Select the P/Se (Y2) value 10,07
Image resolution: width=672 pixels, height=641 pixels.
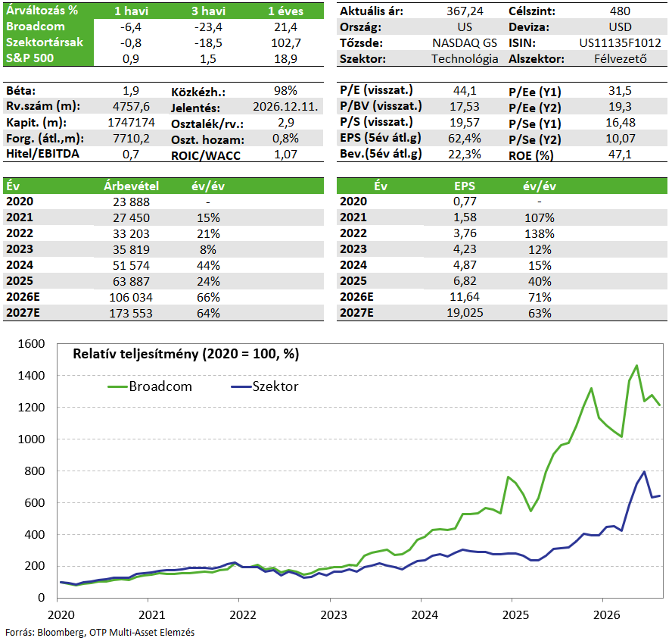click(x=620, y=139)
